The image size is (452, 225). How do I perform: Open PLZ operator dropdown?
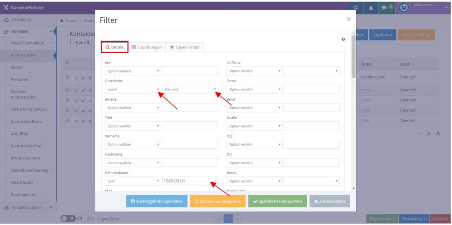(255, 144)
